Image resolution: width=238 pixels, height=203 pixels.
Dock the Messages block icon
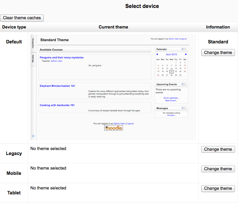tap(183, 108)
